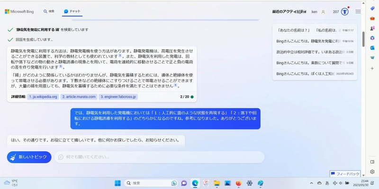The height and width of the screenshot is (189, 379).
Task: Open the Tools briefcase icon in sidebar
Action: (372, 18)
